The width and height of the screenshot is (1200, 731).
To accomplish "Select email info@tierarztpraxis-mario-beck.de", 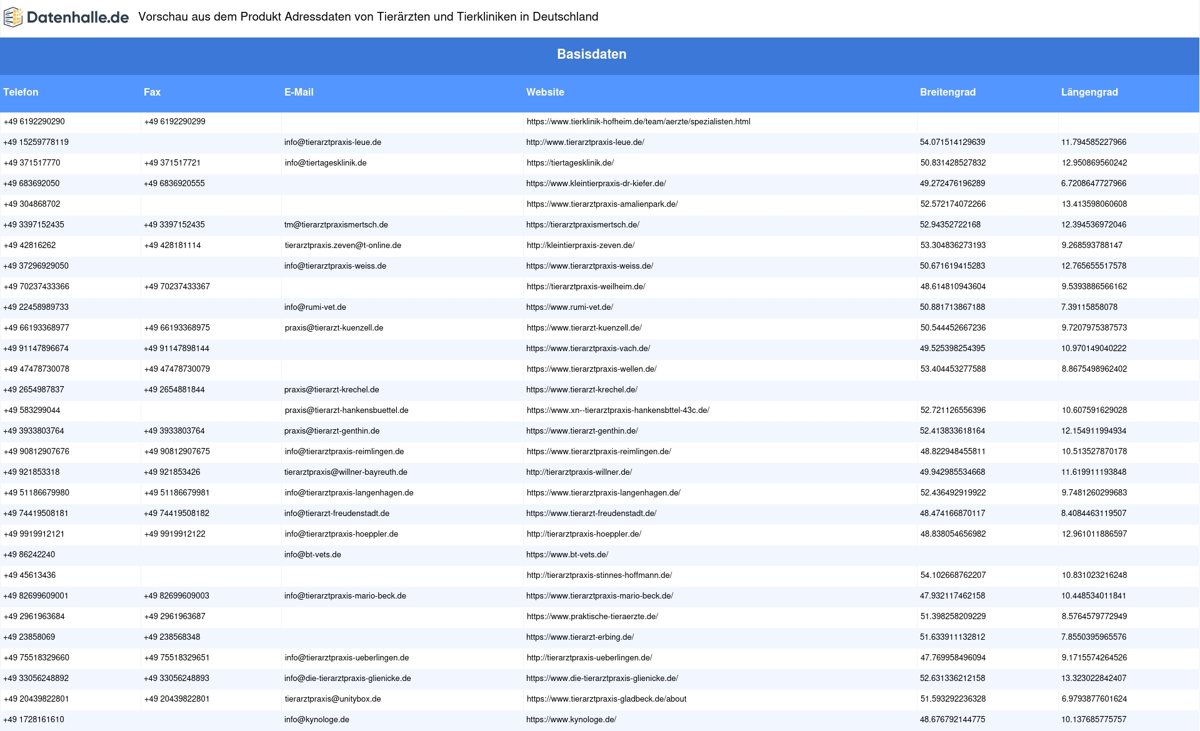I will pyautogui.click(x=345, y=596).
